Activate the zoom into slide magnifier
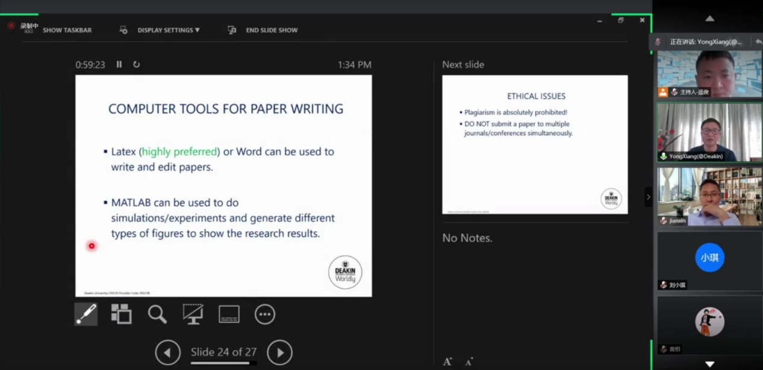The image size is (763, 370). (x=157, y=314)
